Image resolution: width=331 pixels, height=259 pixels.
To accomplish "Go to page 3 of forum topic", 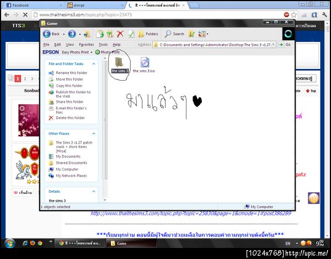I will (32, 79).
